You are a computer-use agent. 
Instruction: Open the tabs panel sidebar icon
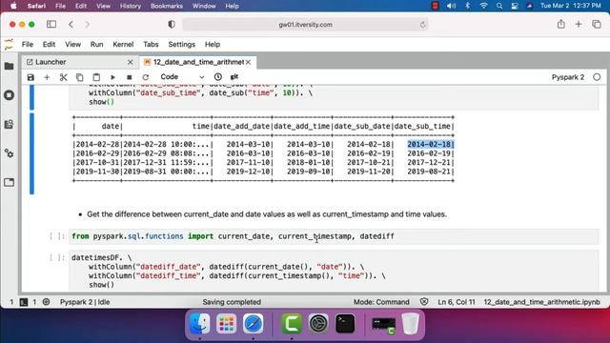coord(9,182)
